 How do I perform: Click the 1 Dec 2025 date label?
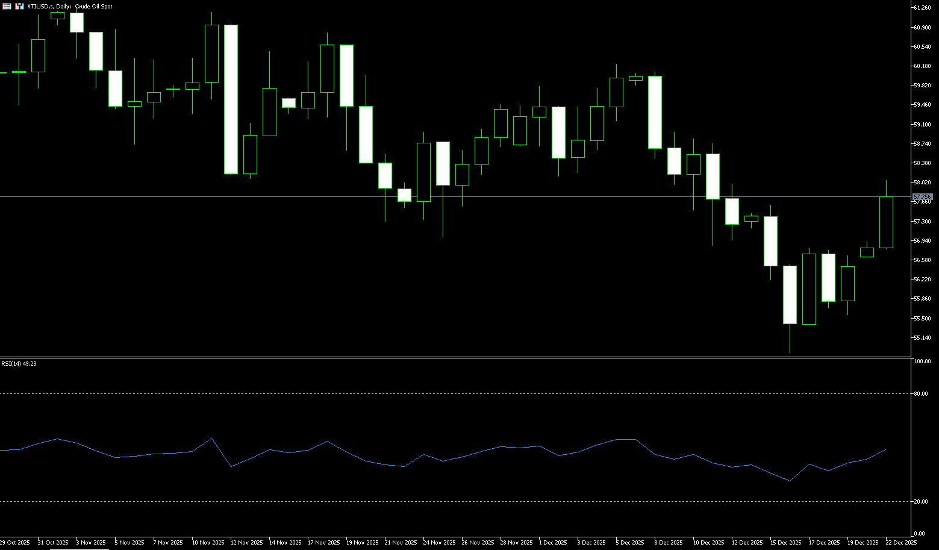553,543
